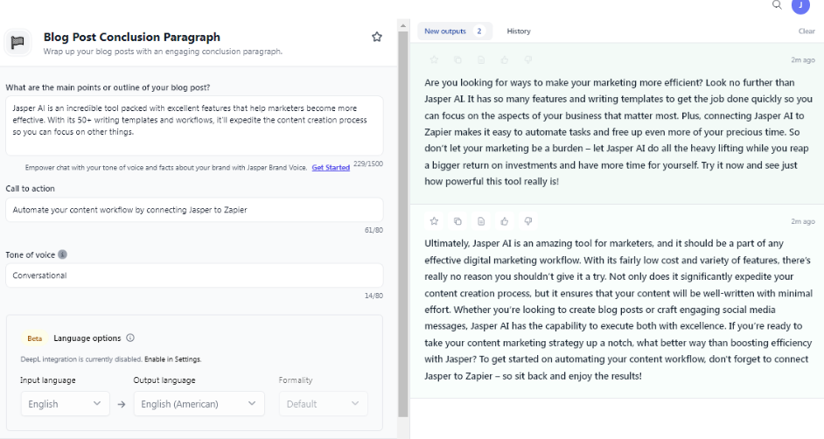The height and width of the screenshot is (439, 824).
Task: Open the Input language English dropdown
Action: coord(65,404)
